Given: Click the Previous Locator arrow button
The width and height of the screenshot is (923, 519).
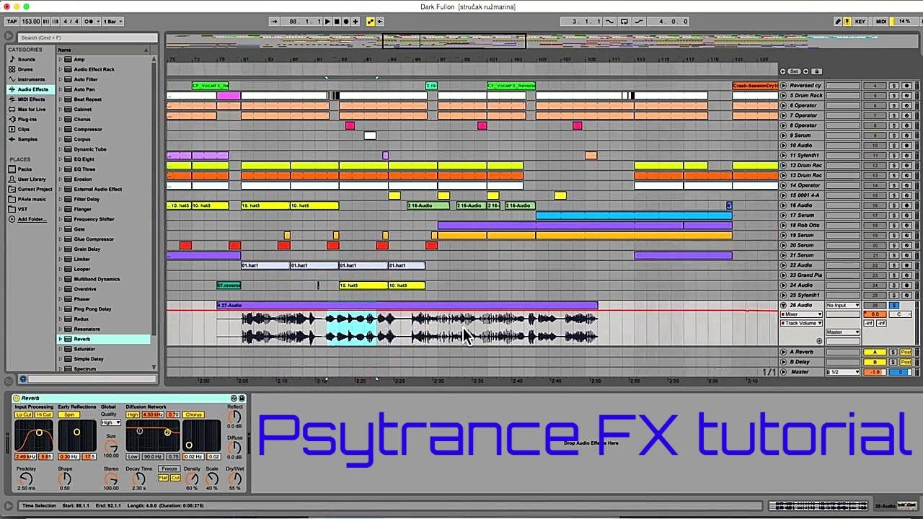Looking at the screenshot, I should coord(783,71).
